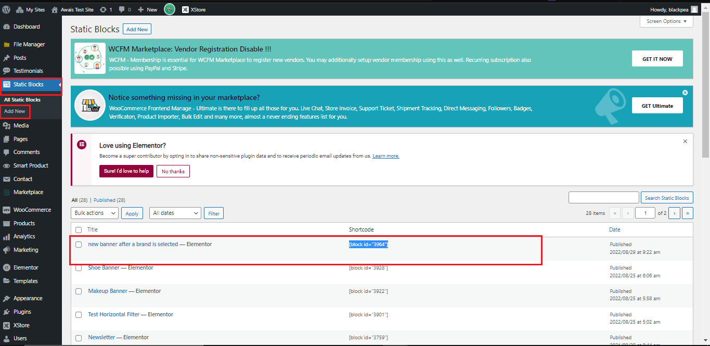Check the Makeup Banner row checkbox
This screenshot has height=346, width=710.
tap(79, 291)
